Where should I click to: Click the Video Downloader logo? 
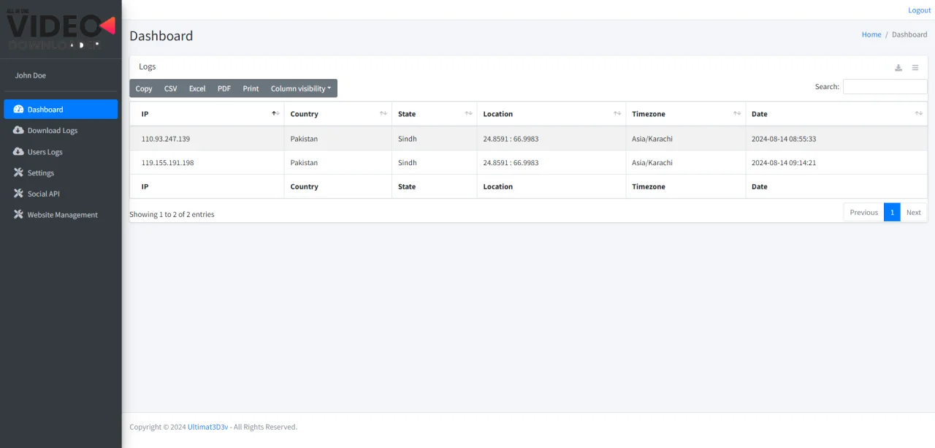[x=61, y=29]
